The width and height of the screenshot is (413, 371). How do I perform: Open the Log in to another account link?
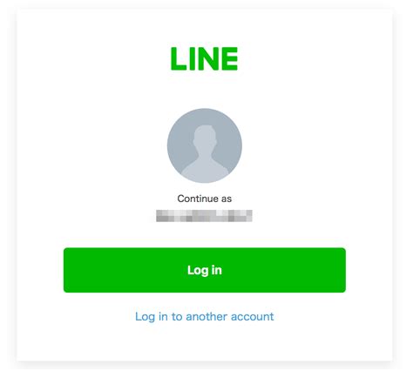205,317
